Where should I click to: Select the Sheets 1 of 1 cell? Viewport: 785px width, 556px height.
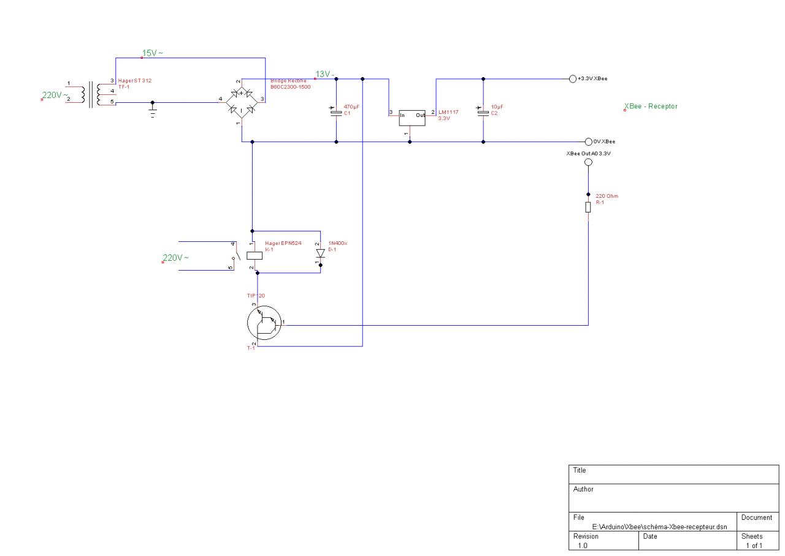point(757,540)
